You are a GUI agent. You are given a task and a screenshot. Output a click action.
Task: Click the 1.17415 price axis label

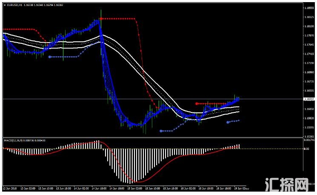309,54
